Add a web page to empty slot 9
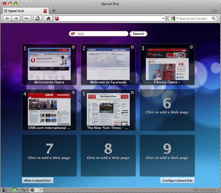The height and width of the screenshot is (193, 221). [167, 156]
